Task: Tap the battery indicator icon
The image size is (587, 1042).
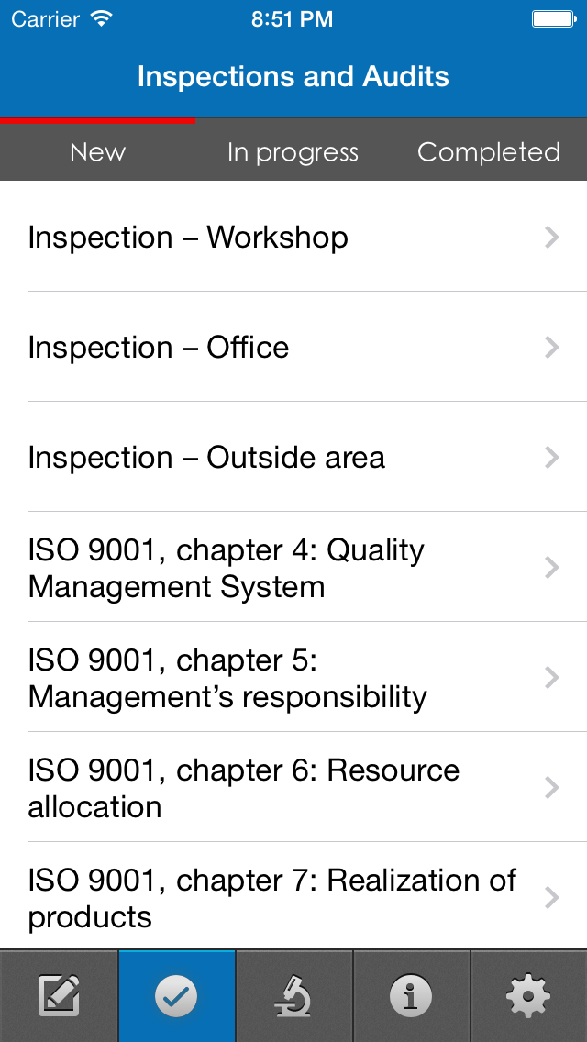Action: (554, 18)
